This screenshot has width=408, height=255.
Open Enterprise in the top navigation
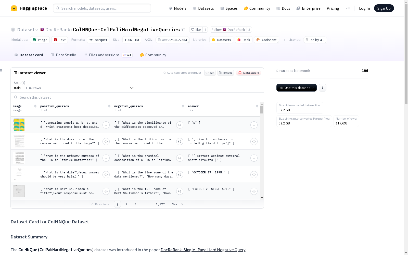(309, 8)
